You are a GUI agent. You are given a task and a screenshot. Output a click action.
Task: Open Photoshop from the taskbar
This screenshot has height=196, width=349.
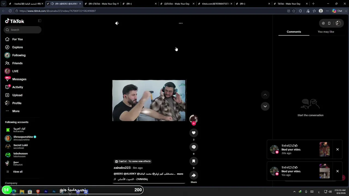point(54,192)
